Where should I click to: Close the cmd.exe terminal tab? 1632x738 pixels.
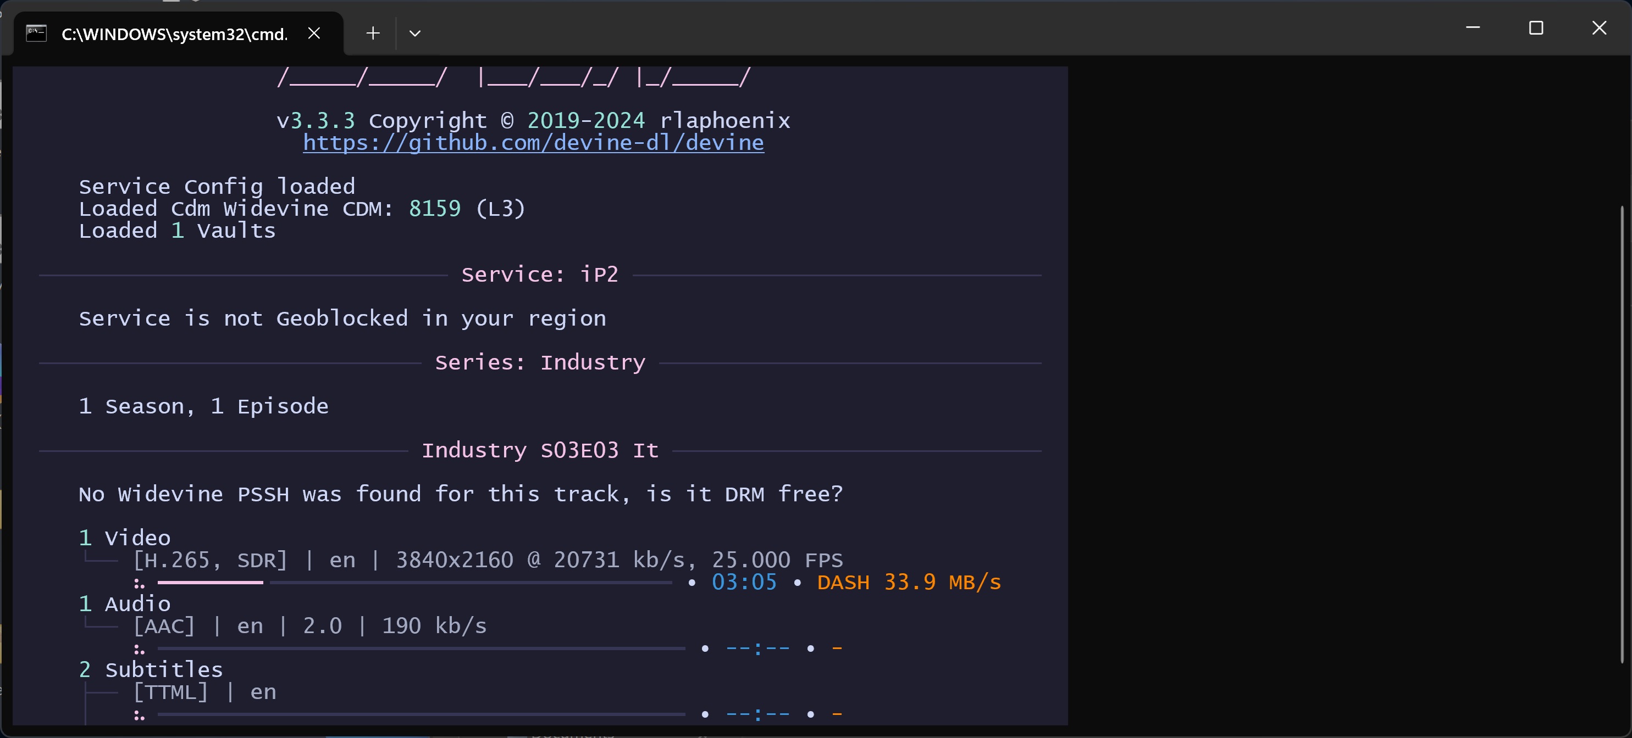[x=314, y=33]
